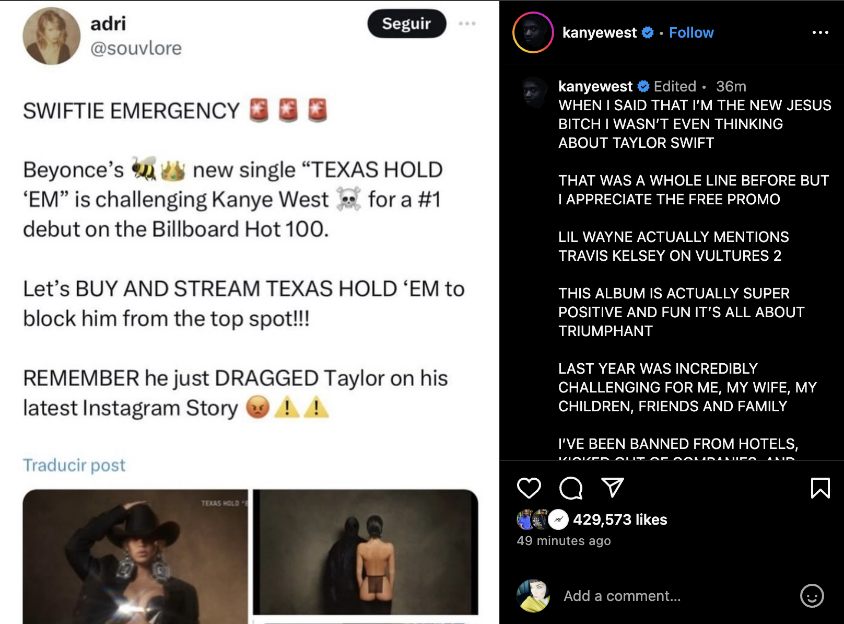
Task: Click the kanyewest verified badge in header
Action: (x=648, y=32)
